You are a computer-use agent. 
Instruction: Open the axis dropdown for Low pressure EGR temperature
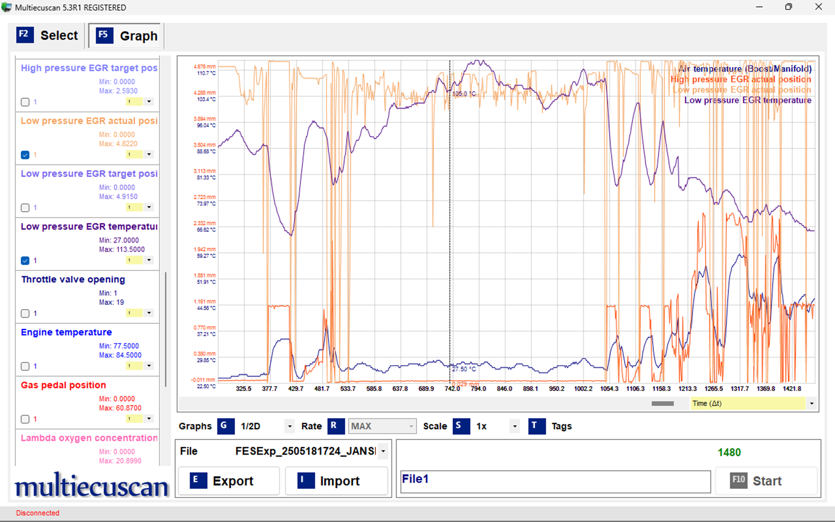[149, 260]
